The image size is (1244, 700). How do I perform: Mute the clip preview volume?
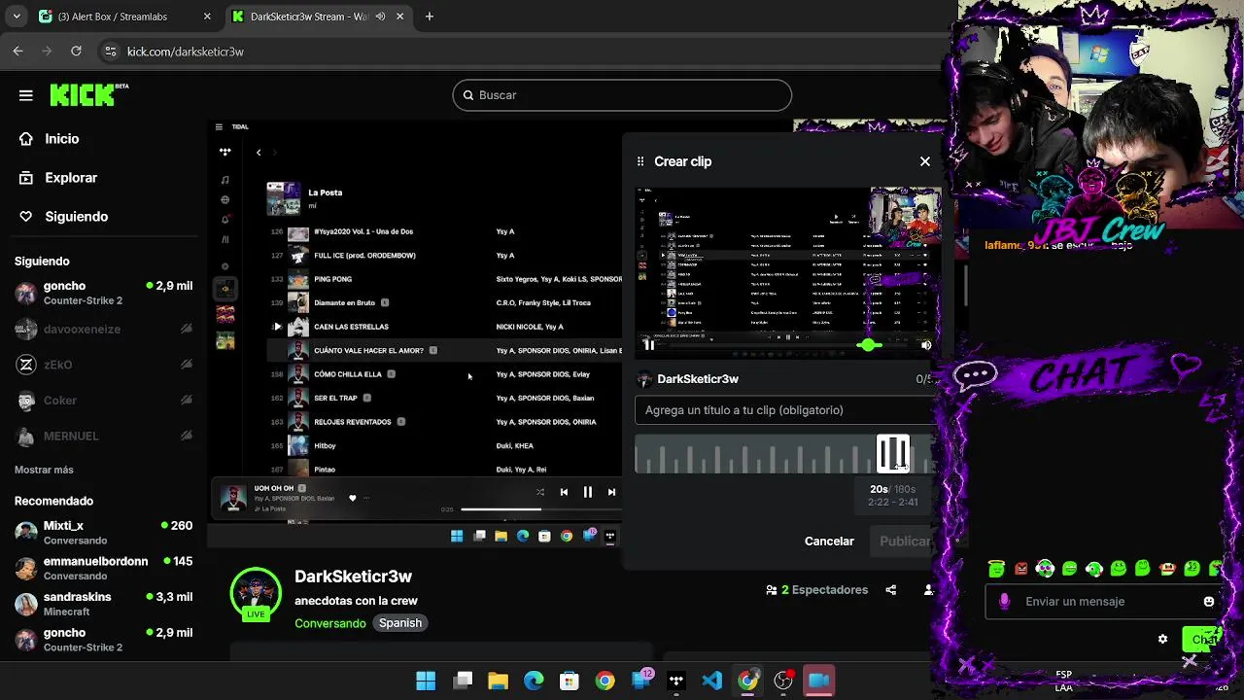point(926,345)
